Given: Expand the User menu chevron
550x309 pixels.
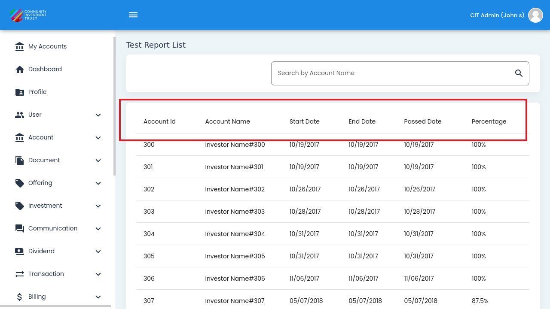Looking at the screenshot, I should coord(98,115).
